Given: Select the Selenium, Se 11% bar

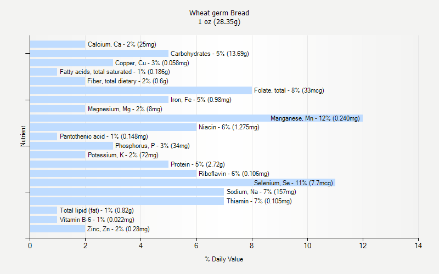Looking at the screenshot, I should coord(183,182).
